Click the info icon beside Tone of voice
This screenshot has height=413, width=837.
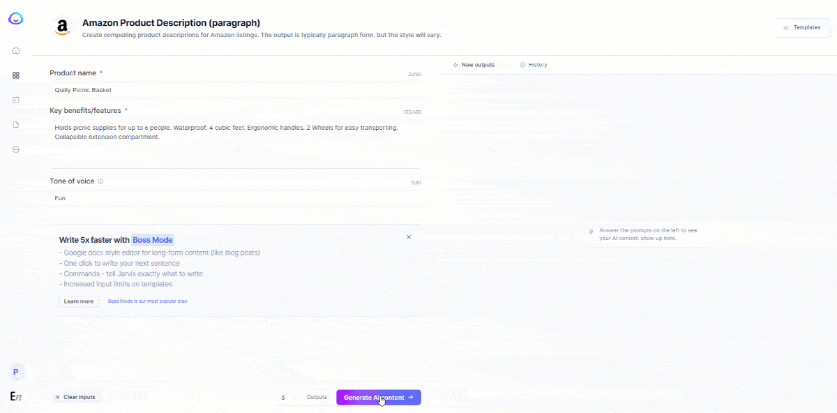click(100, 181)
